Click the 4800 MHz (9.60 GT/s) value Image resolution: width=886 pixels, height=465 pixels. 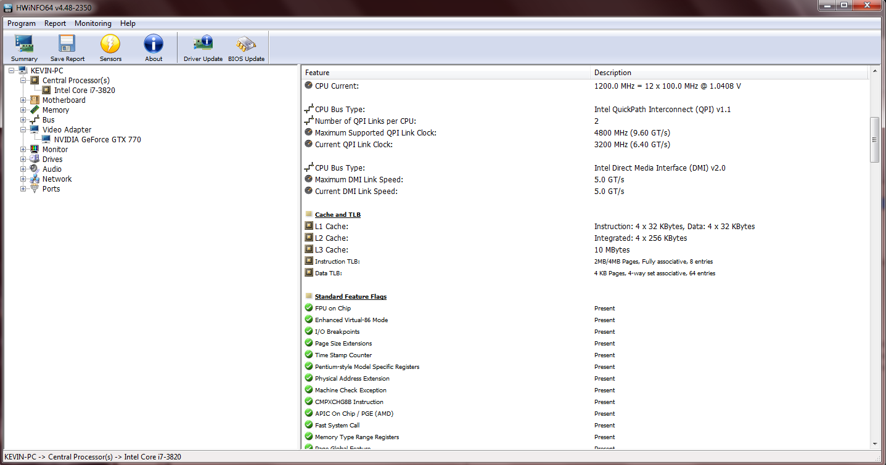pos(632,133)
